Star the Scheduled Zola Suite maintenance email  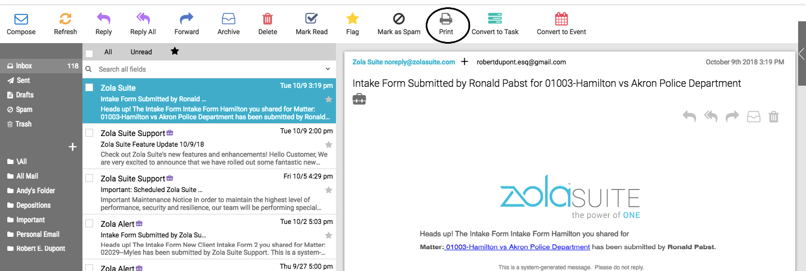(329, 190)
